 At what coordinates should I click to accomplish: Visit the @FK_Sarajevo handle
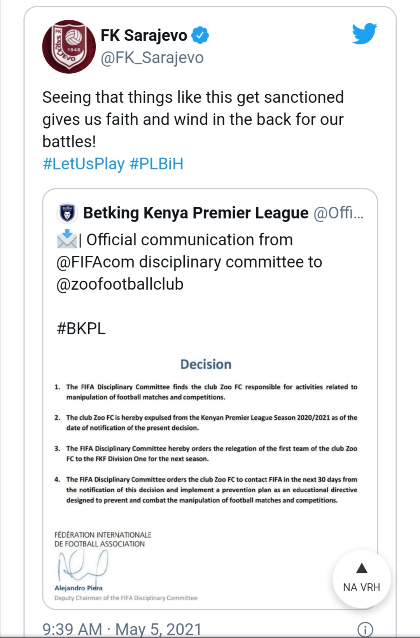click(152, 58)
